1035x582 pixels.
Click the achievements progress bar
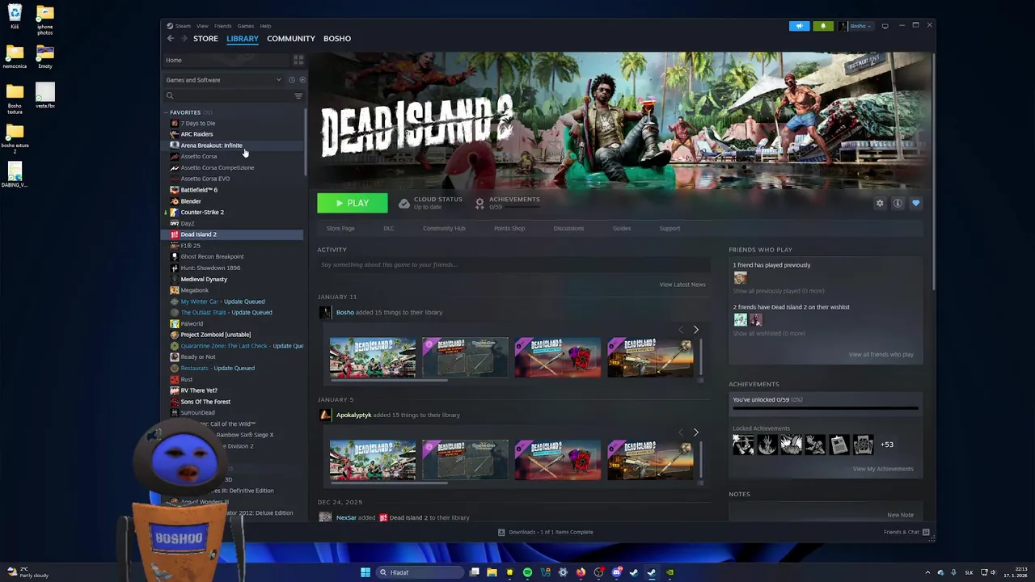pyautogui.click(x=826, y=408)
